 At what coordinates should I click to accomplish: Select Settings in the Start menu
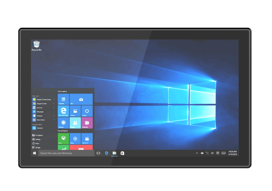click(x=38, y=139)
